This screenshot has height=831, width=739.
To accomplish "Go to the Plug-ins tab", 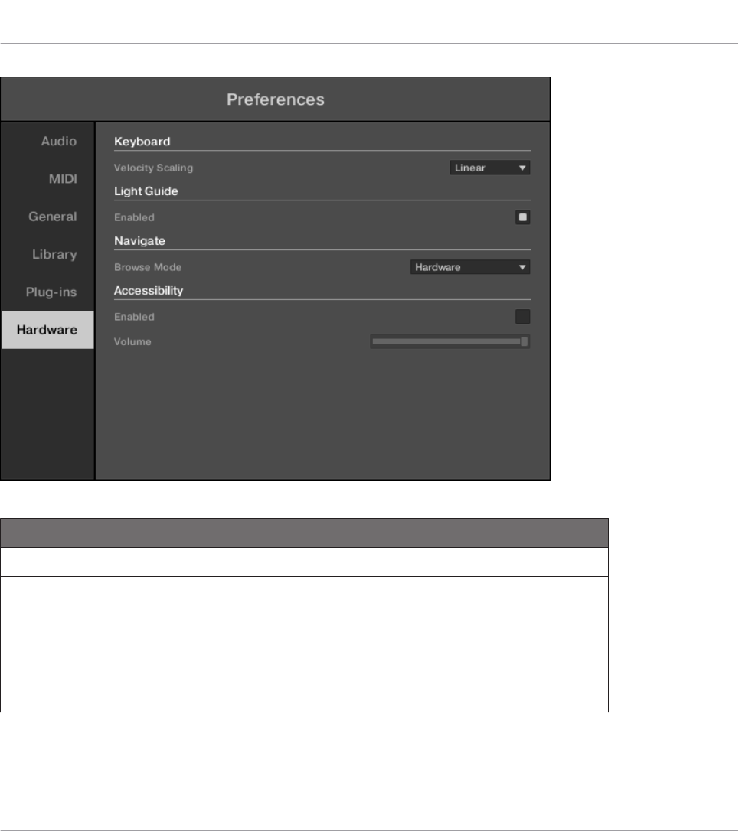I will point(47,292).
